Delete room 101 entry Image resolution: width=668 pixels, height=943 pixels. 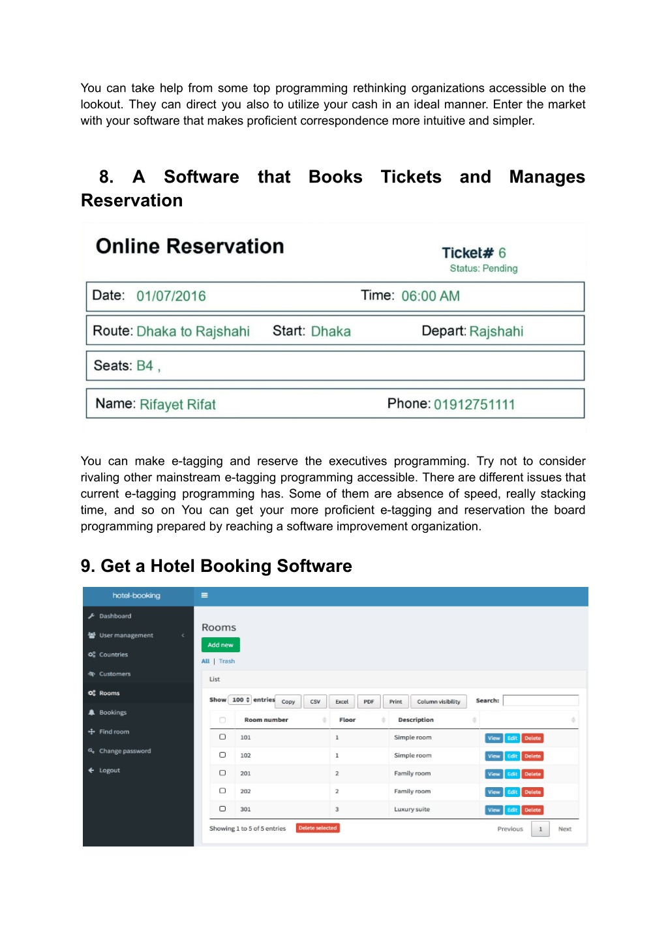(532, 738)
